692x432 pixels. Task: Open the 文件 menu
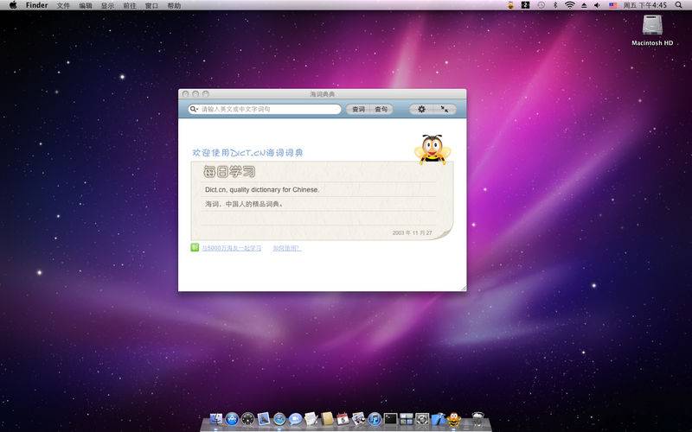63,6
